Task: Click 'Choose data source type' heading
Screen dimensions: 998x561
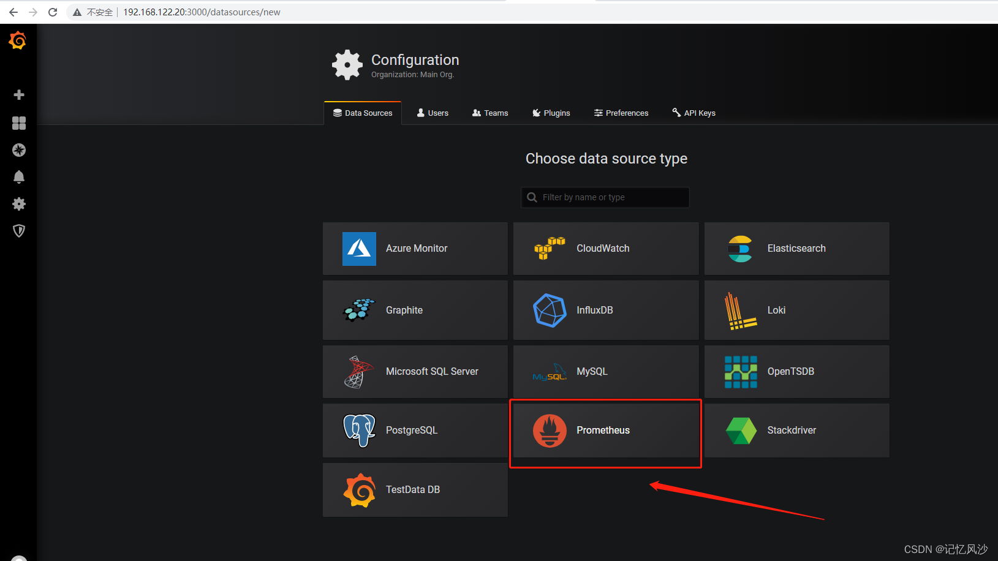Action: 607,159
